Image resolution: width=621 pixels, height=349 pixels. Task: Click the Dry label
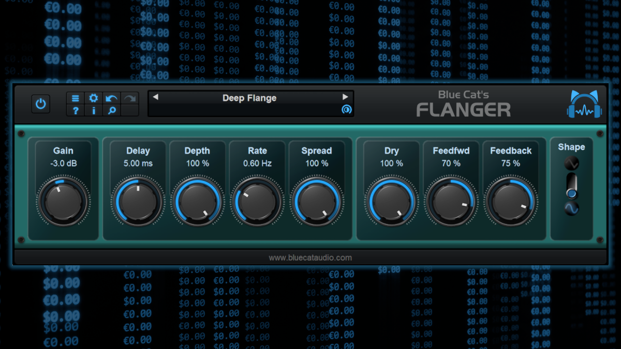click(392, 151)
